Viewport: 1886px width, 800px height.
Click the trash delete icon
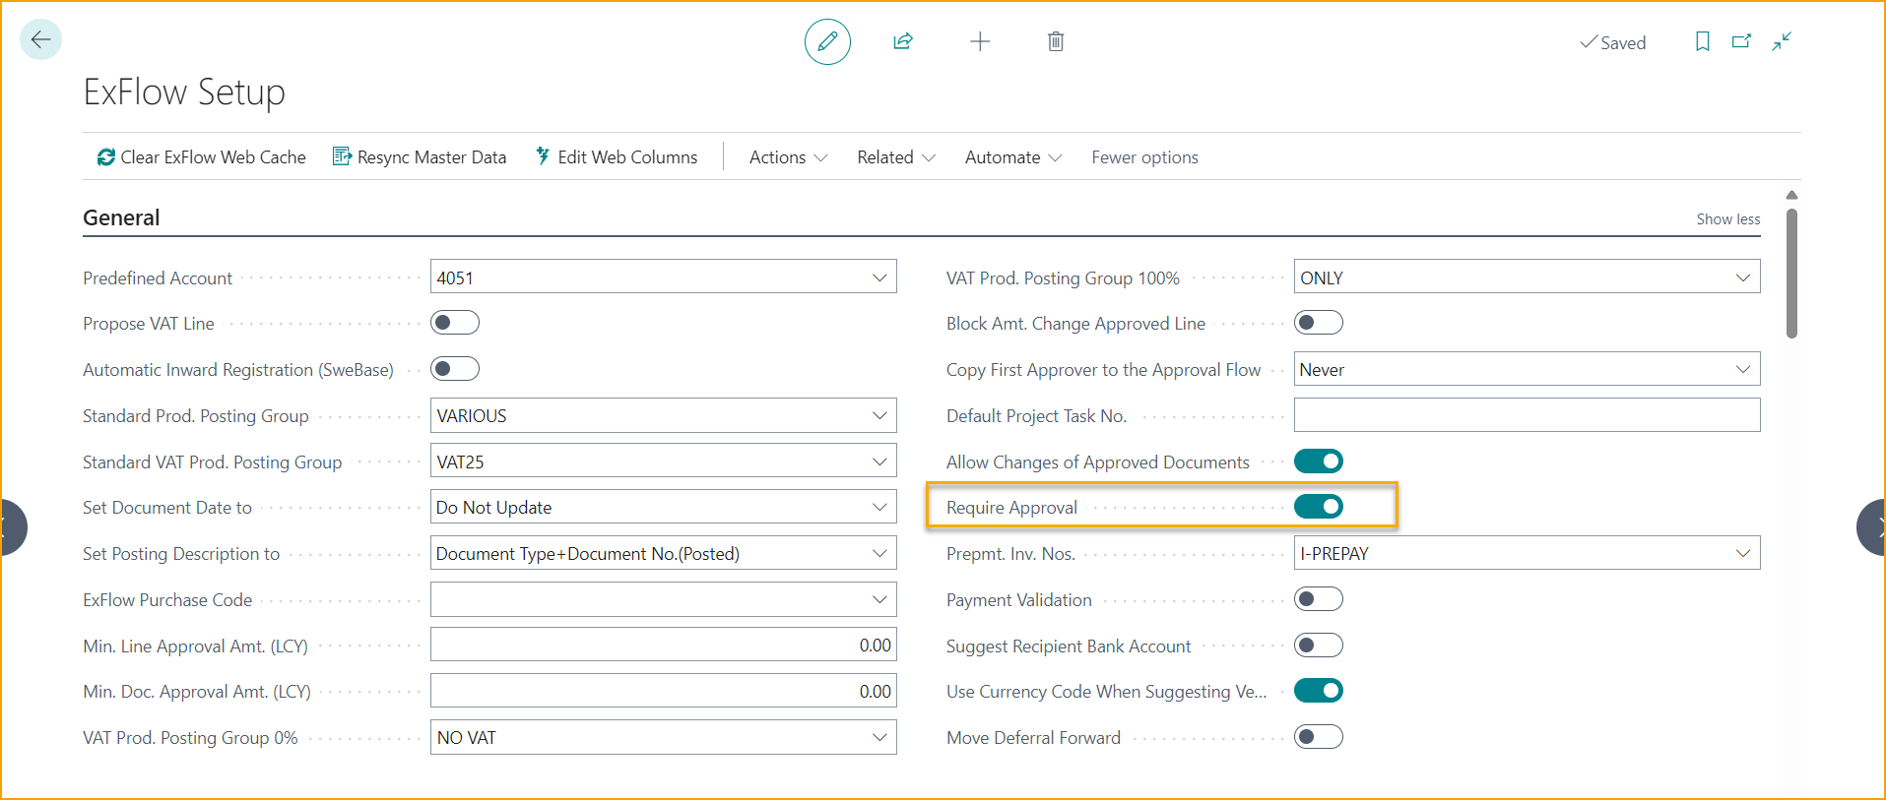(x=1056, y=41)
